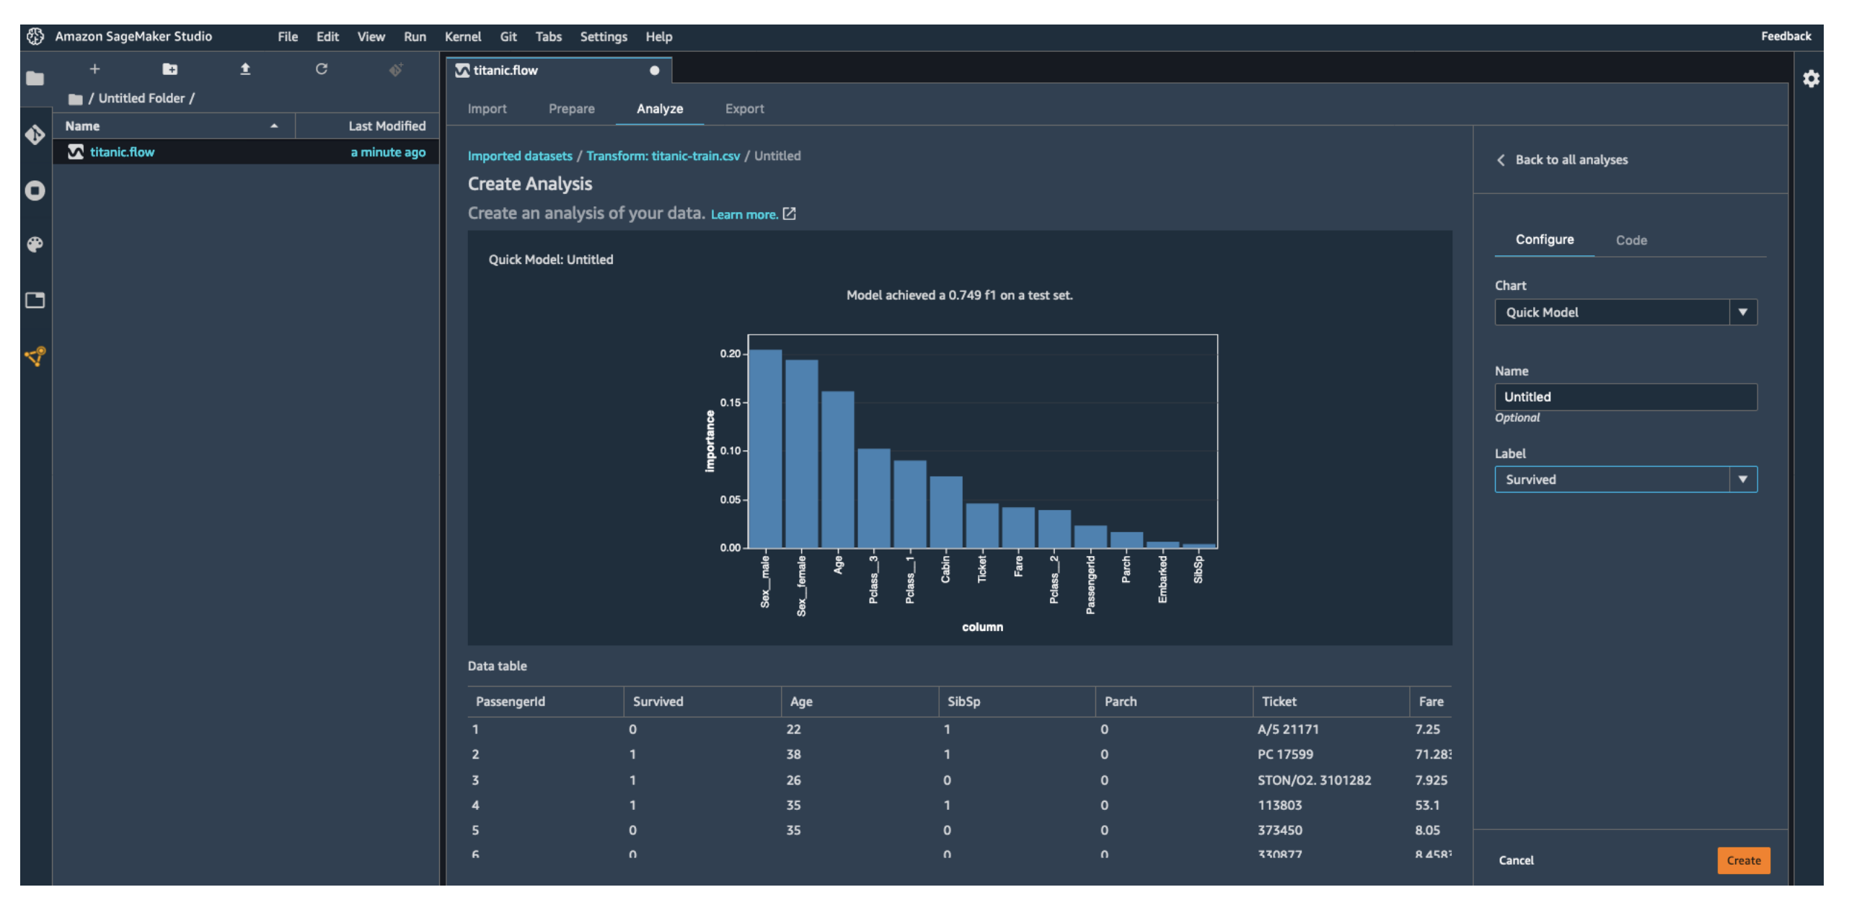
Task: Switch to the Code tab
Action: click(1630, 240)
